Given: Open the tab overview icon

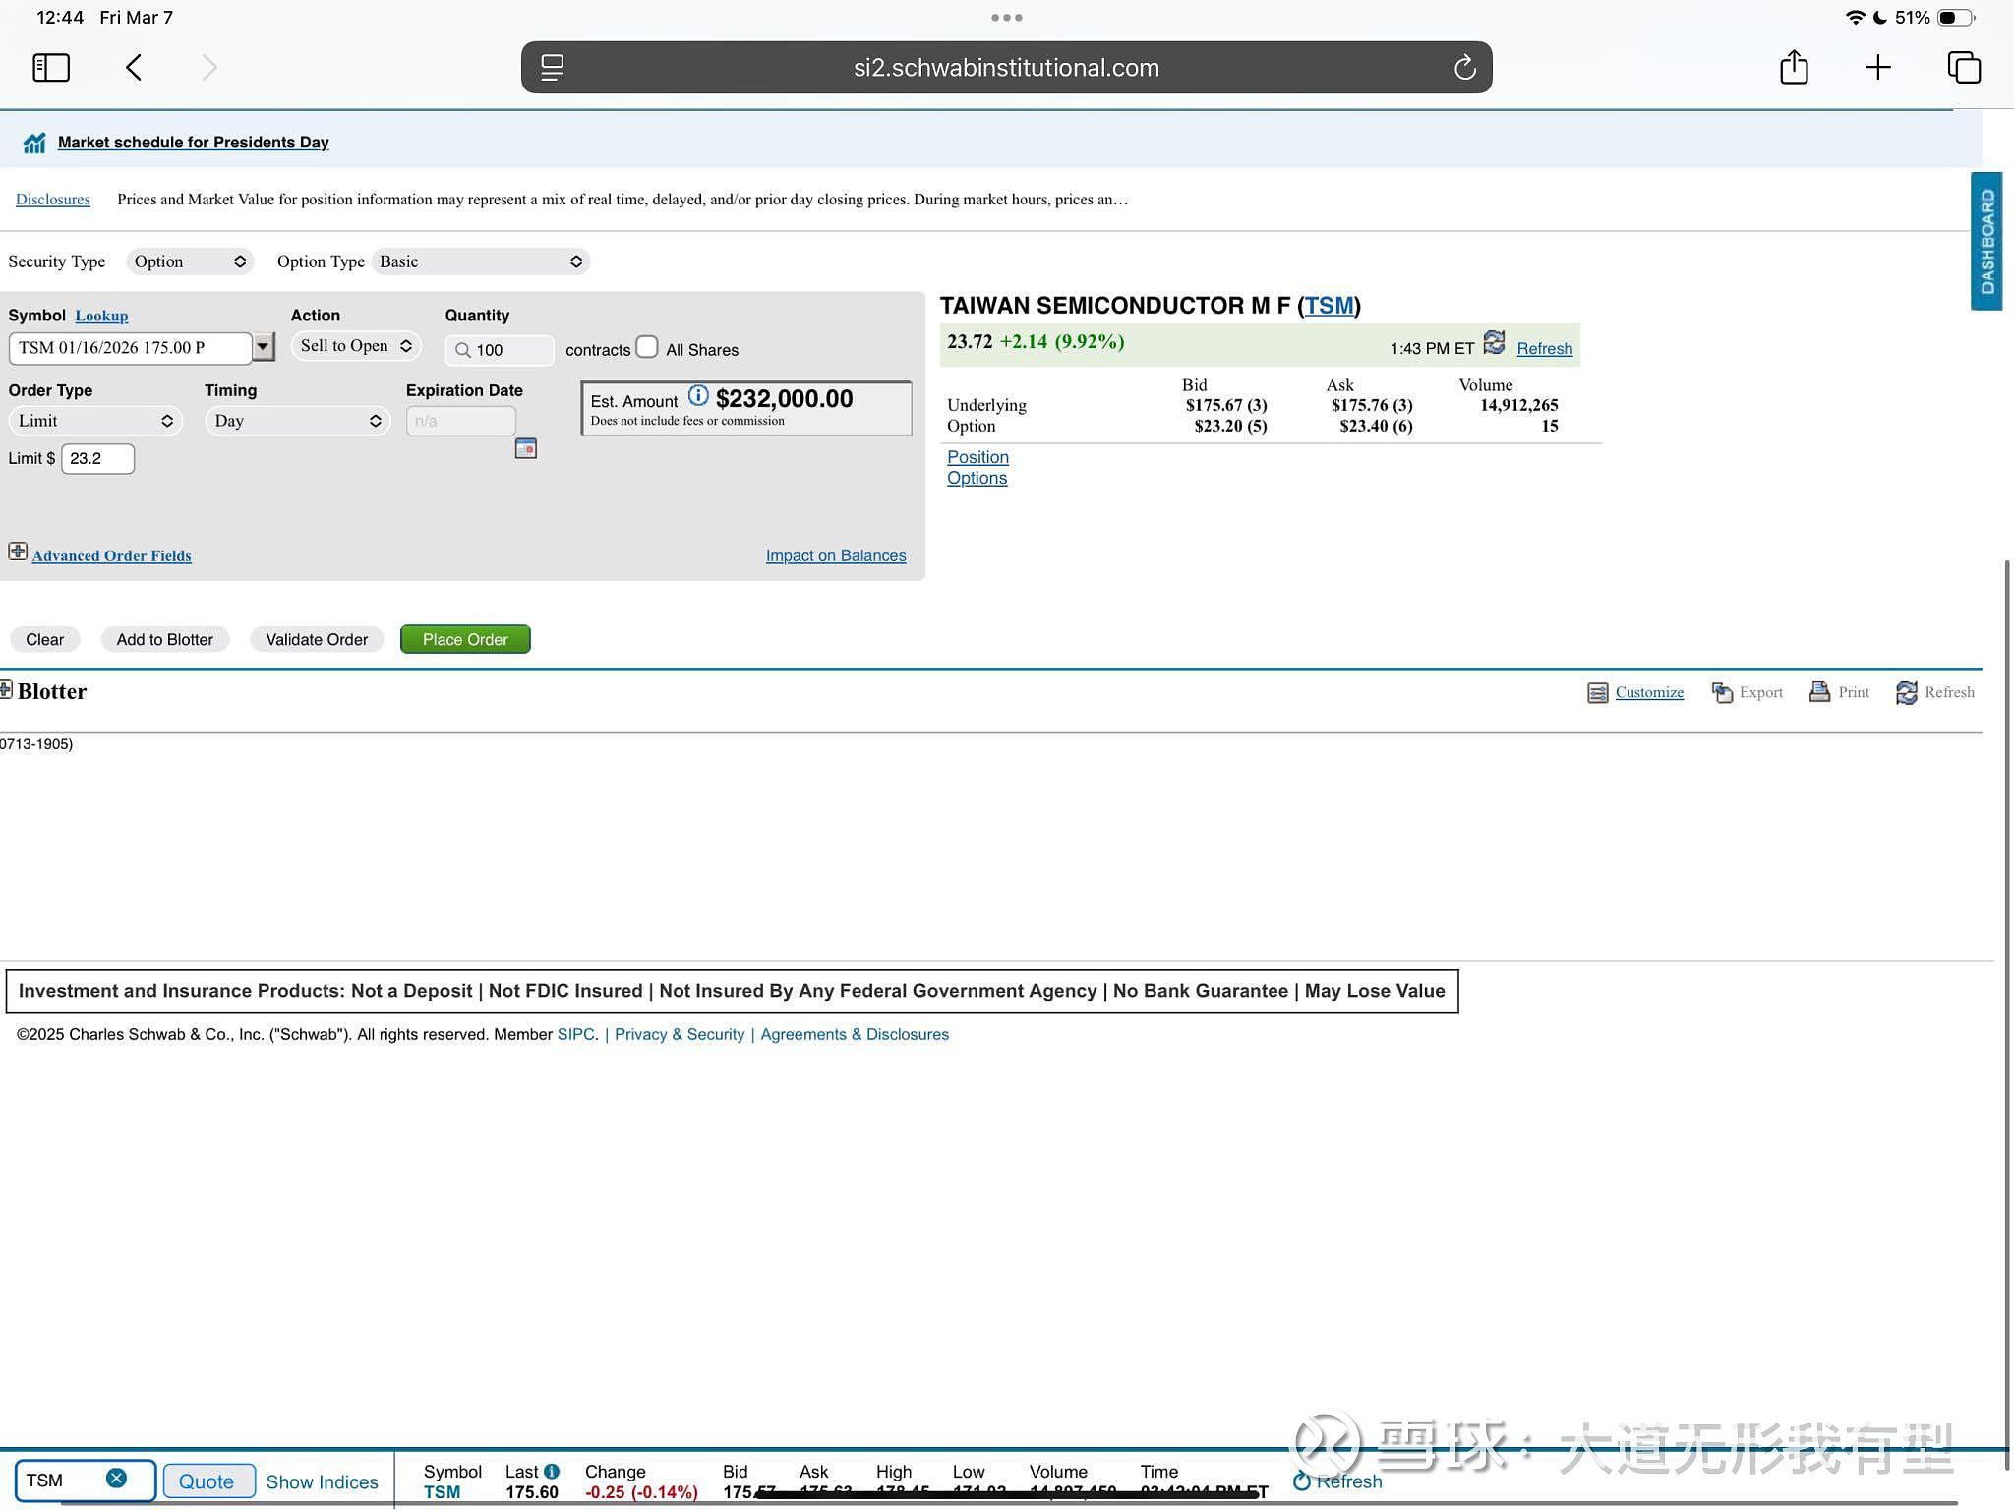Looking at the screenshot, I should pos(1963,67).
